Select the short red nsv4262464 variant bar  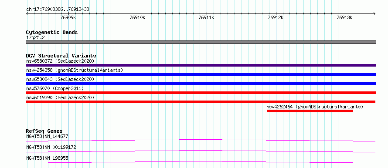point(310,111)
